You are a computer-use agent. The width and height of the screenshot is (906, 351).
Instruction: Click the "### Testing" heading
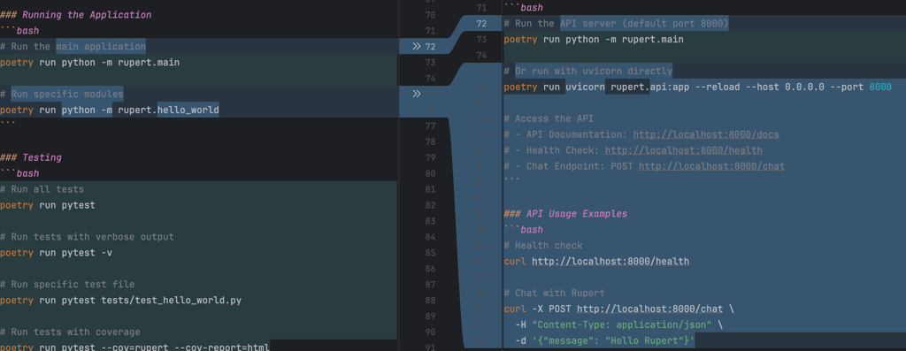pyautogui.click(x=31, y=157)
